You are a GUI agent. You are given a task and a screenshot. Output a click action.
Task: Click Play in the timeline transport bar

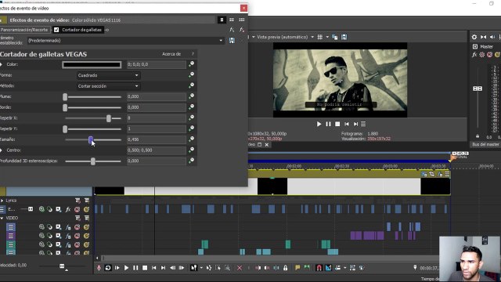pyautogui.click(x=126, y=268)
